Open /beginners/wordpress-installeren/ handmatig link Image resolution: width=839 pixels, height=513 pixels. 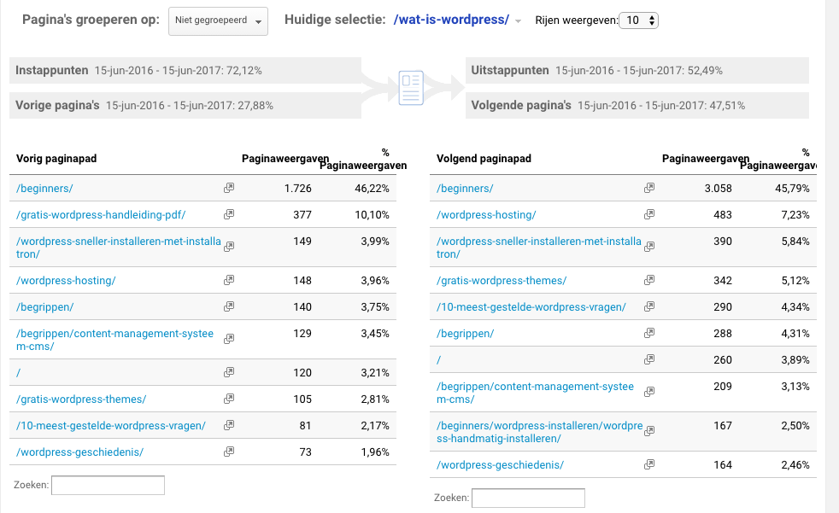pos(539,432)
